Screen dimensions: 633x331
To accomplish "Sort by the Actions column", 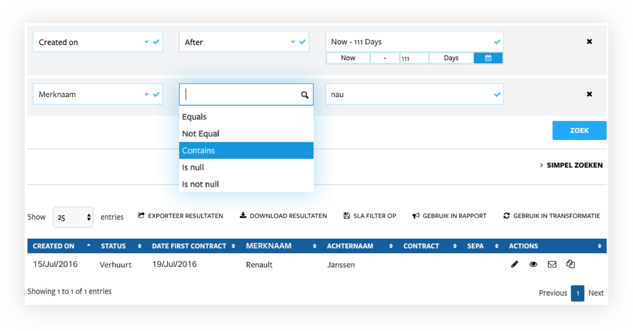I will pyautogui.click(x=555, y=246).
